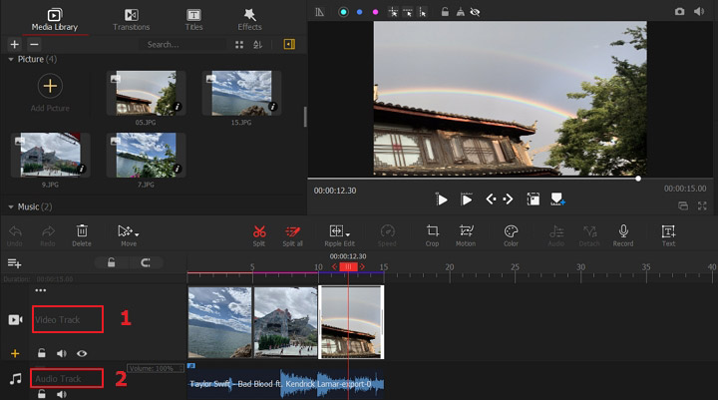718x400 pixels.
Task: Open the Motion tool
Action: [466, 231]
